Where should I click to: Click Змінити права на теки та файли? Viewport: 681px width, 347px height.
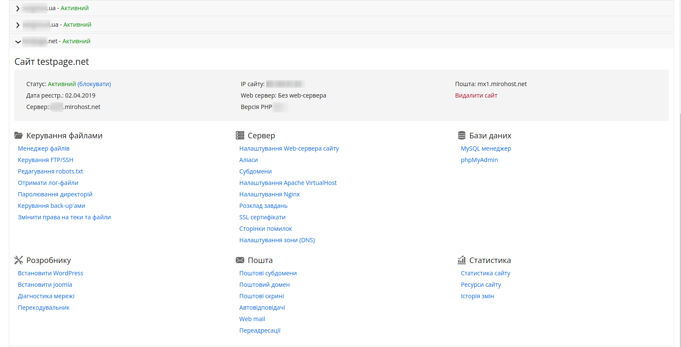(x=64, y=217)
